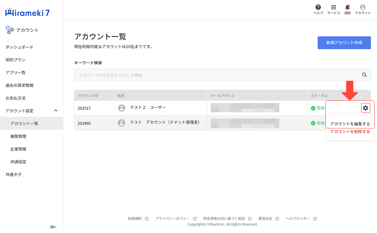Open 共通設定 in sidebar
The height and width of the screenshot is (233, 377).
(x=18, y=161)
